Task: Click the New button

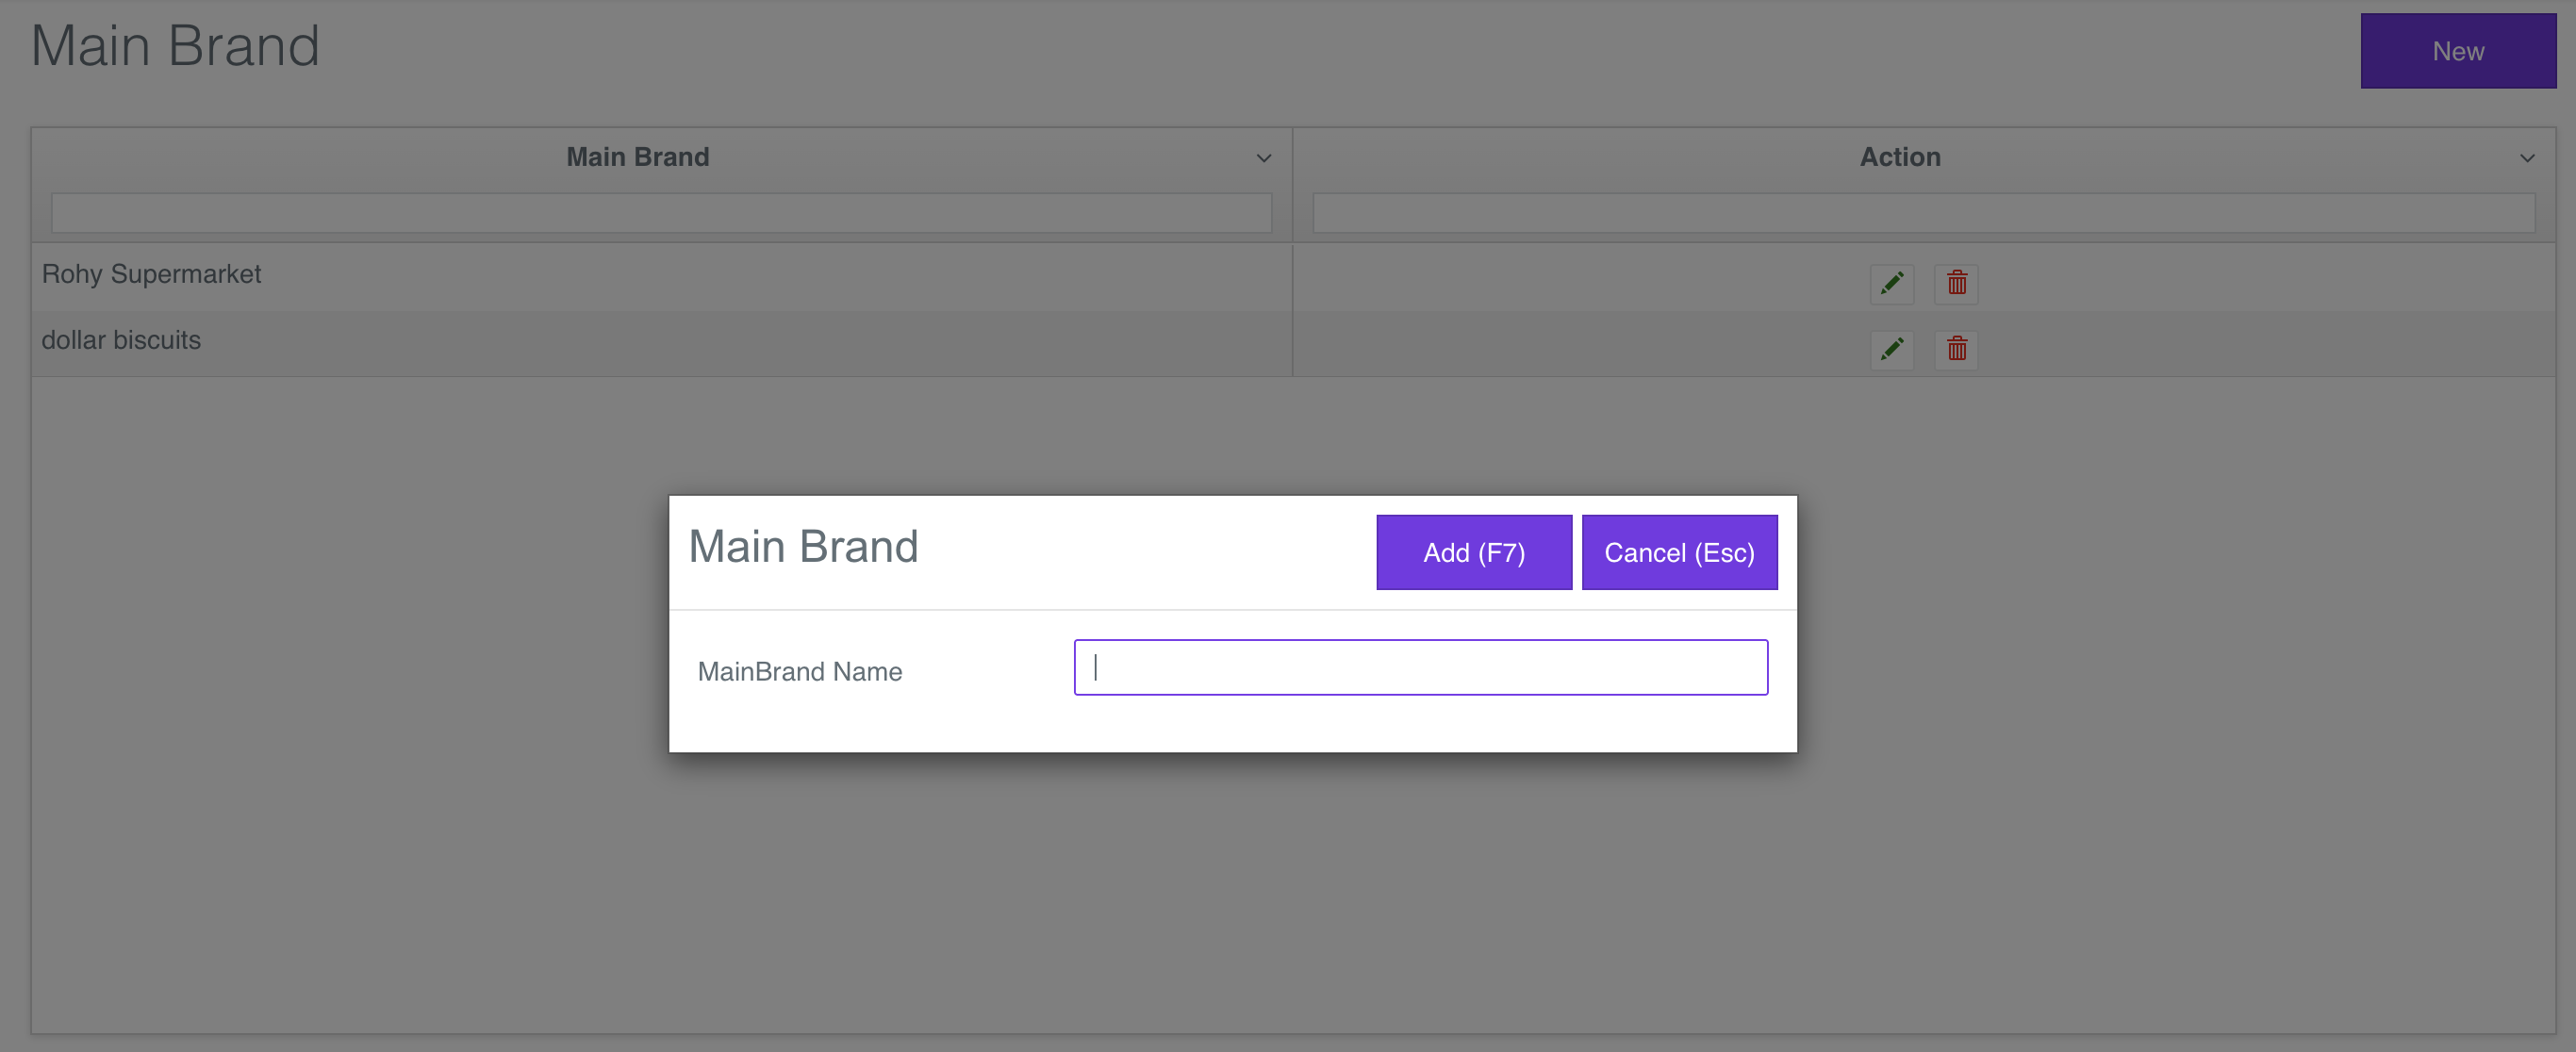Action: coord(2458,51)
